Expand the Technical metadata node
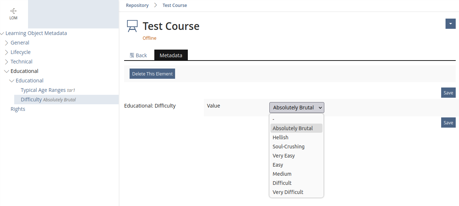Image resolution: width=459 pixels, height=206 pixels. (7, 62)
